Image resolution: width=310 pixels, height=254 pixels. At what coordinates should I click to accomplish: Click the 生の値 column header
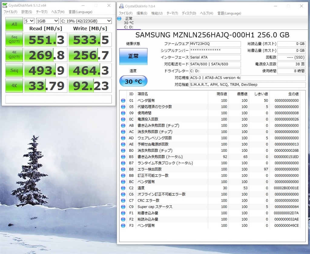pos(293,94)
